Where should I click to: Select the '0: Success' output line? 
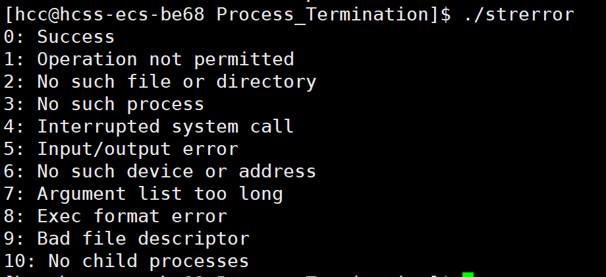(59, 37)
